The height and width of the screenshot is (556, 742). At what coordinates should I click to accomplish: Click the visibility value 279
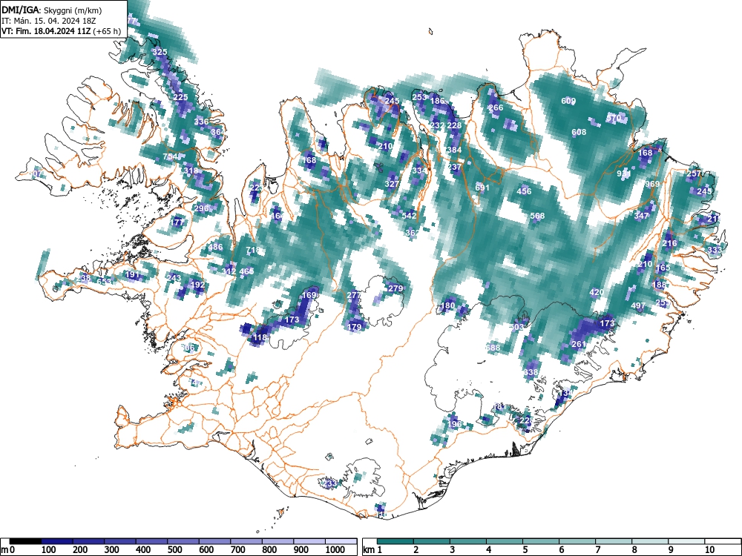pos(395,288)
